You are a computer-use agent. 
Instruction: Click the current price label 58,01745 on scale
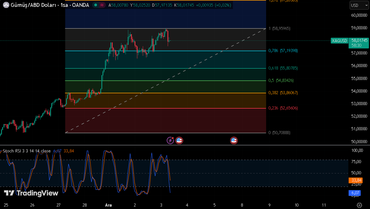(360, 40)
